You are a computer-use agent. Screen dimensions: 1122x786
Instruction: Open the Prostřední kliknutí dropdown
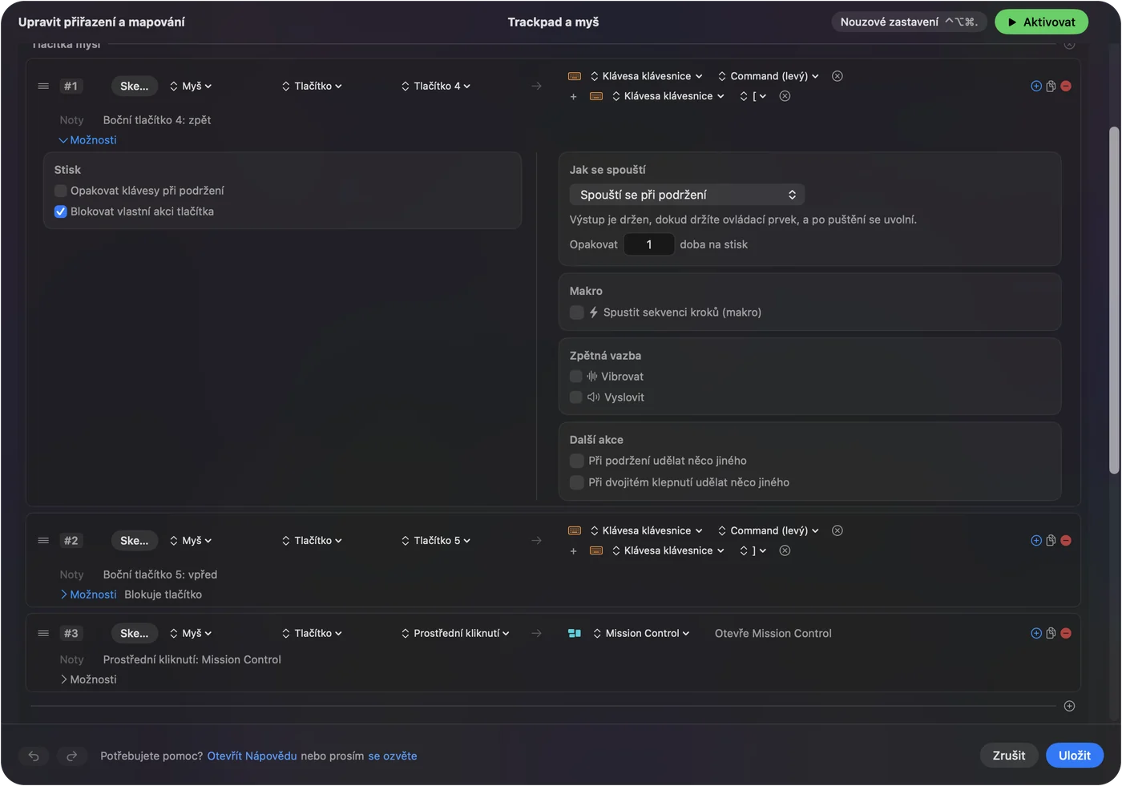[x=455, y=633]
